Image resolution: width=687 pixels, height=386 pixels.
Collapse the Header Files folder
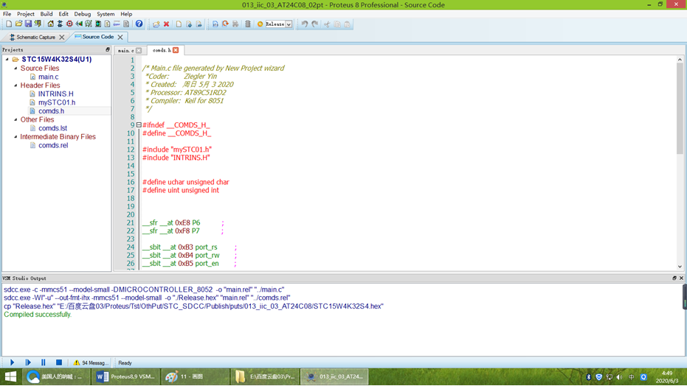pos(15,85)
